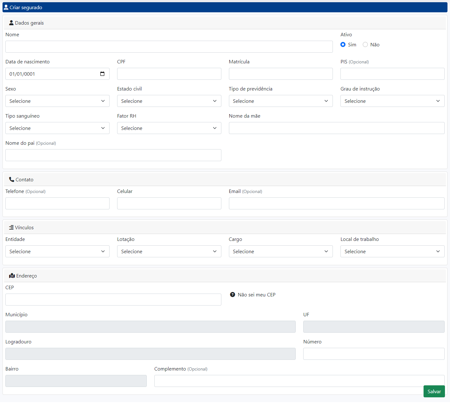Focus the Email input field
The width and height of the screenshot is (450, 403).
337,203
